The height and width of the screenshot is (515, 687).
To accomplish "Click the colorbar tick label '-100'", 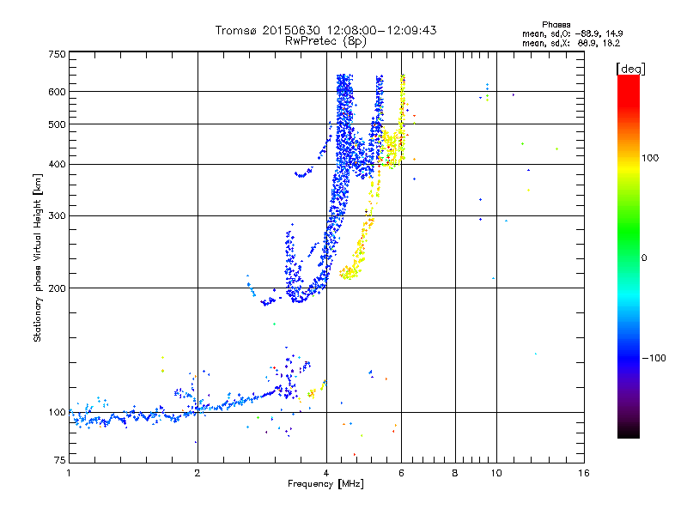I will point(654,358).
